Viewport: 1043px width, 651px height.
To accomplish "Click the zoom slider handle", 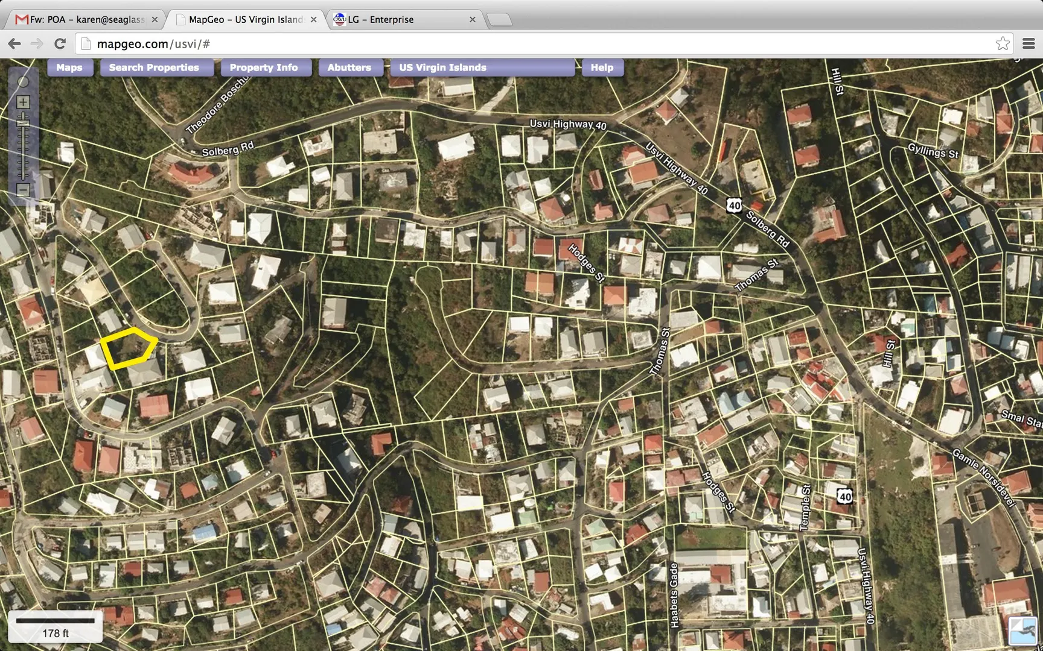I will (23, 122).
